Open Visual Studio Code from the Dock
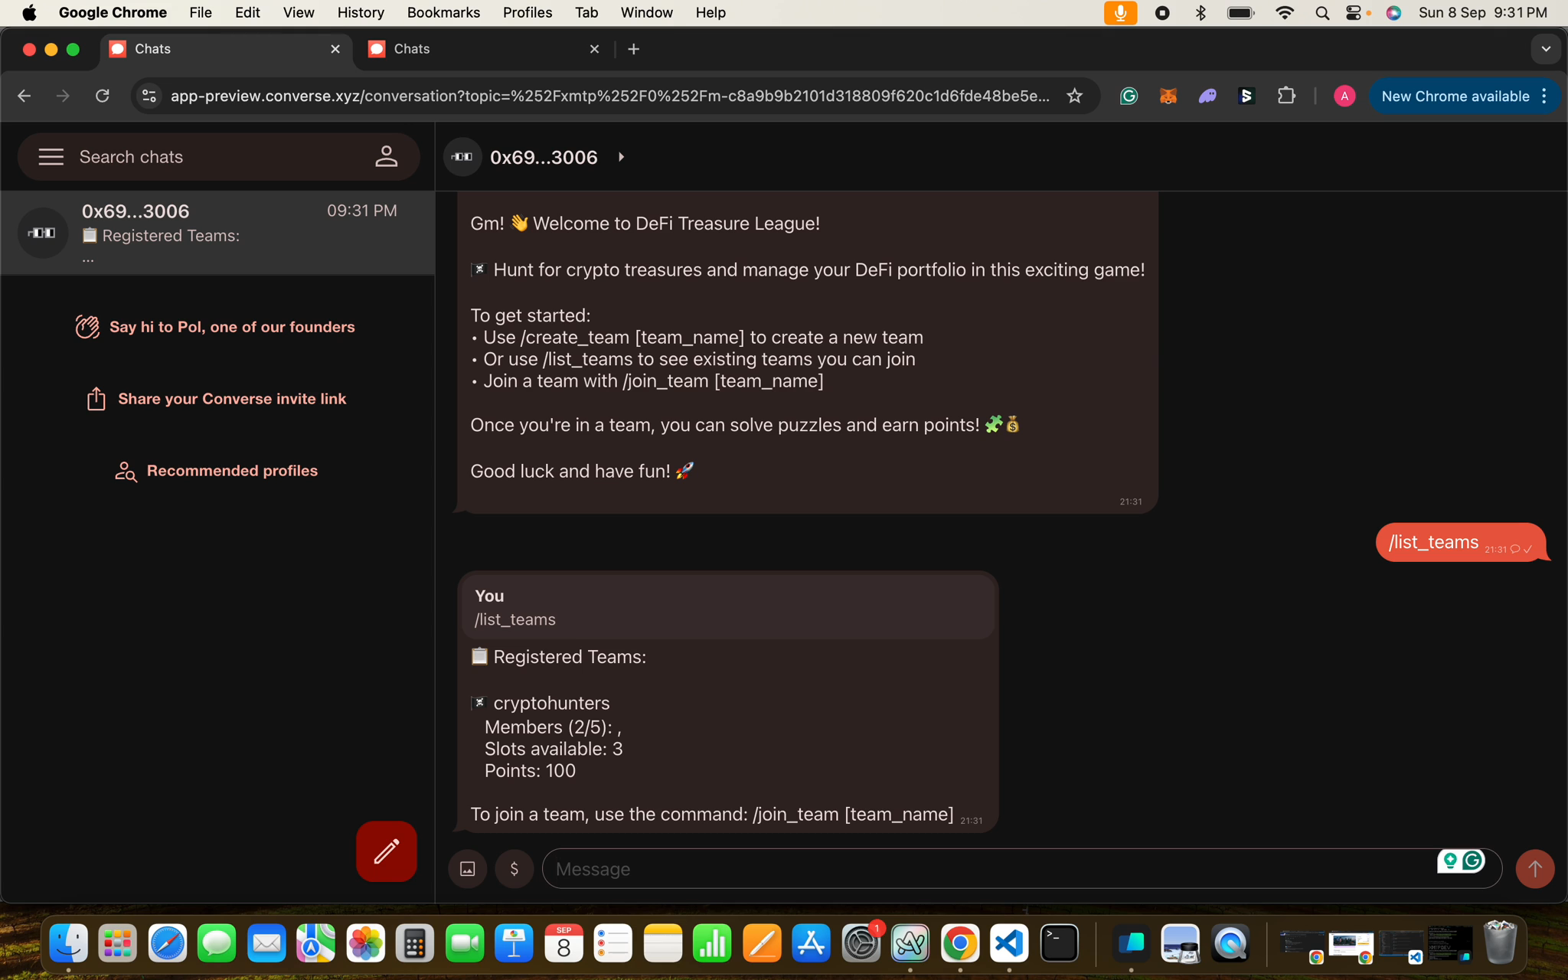 click(x=1010, y=943)
